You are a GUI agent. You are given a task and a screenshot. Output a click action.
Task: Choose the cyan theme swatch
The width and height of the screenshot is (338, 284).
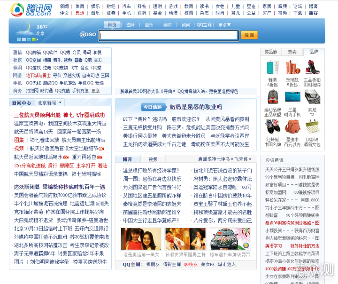pos(29,39)
